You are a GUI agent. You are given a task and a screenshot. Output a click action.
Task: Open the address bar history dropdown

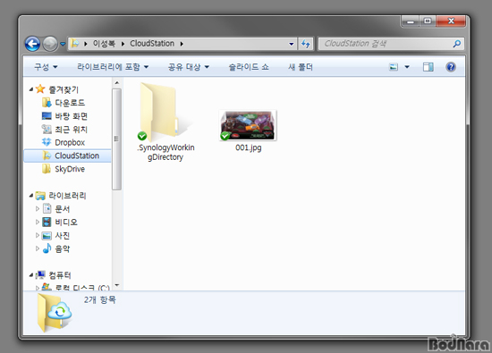(x=292, y=44)
